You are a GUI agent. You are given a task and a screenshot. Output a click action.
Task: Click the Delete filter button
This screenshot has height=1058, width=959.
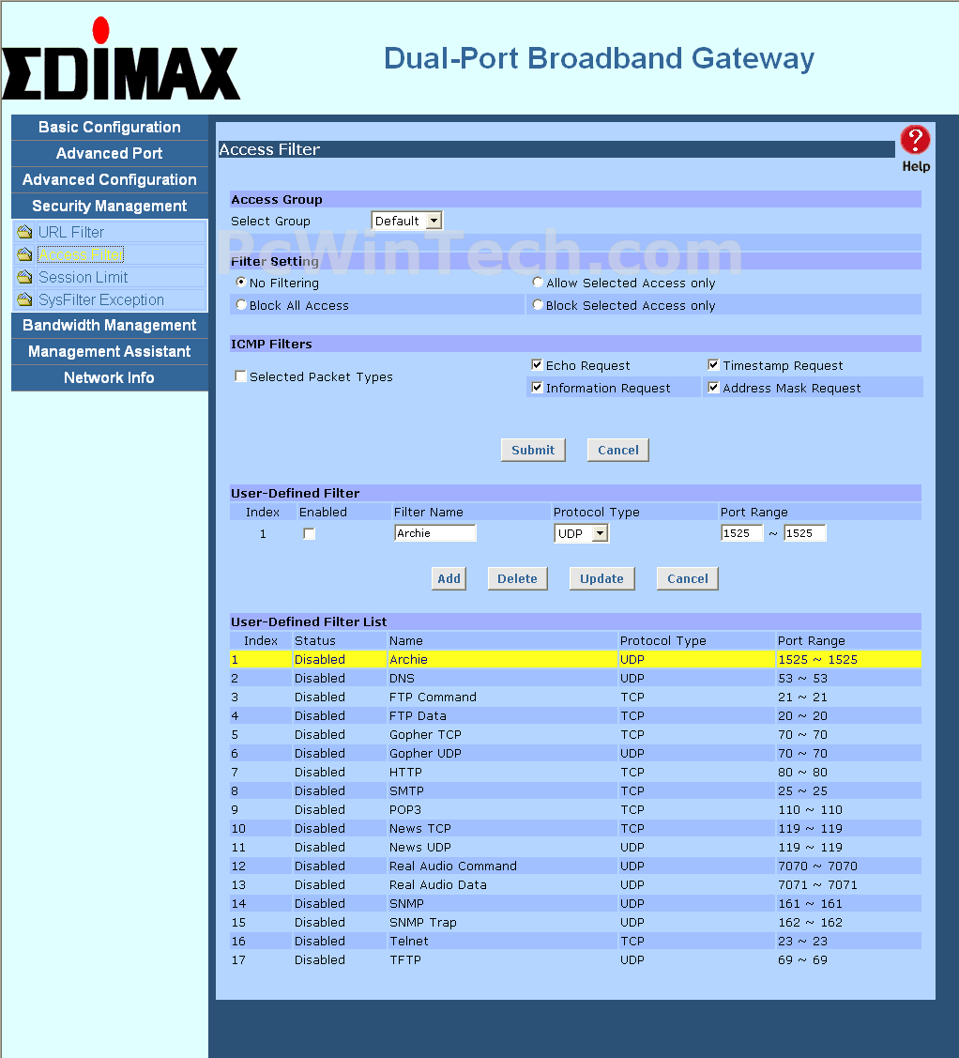[x=517, y=578]
